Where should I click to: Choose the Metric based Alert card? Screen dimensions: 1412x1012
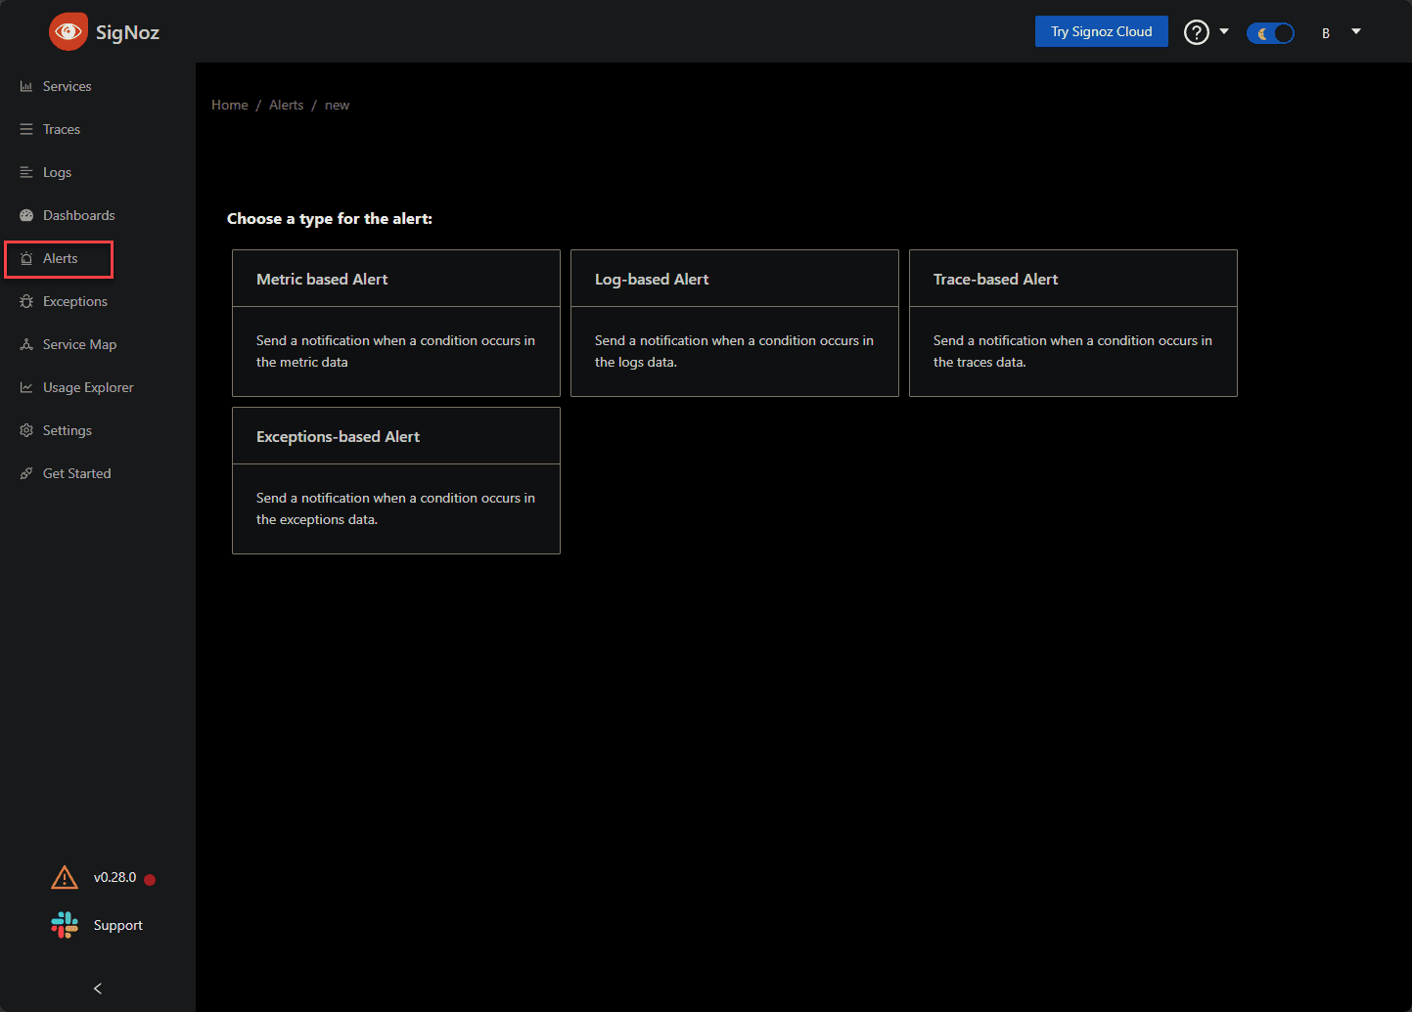(396, 323)
